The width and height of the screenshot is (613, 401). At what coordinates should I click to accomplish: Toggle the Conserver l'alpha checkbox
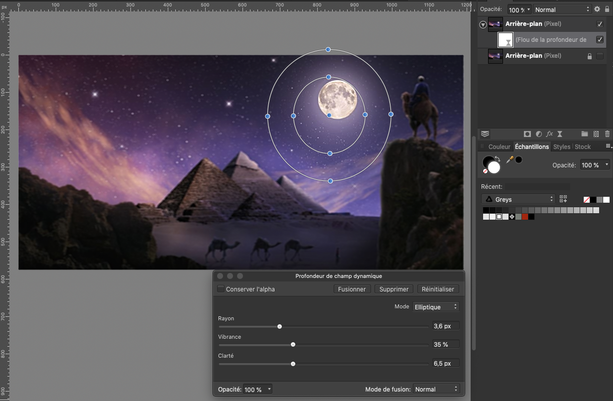[x=221, y=289]
